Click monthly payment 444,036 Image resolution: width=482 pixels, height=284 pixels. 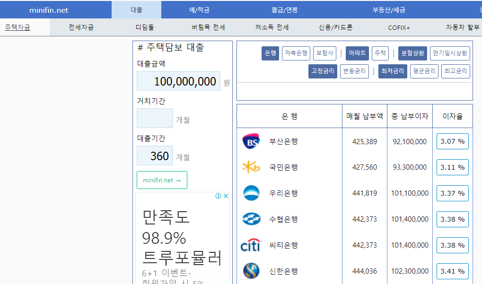coord(365,271)
